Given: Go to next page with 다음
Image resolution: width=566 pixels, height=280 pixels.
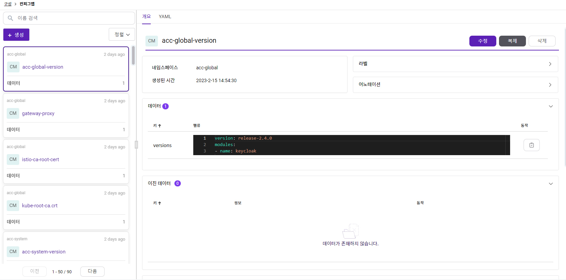Looking at the screenshot, I should (x=92, y=271).
